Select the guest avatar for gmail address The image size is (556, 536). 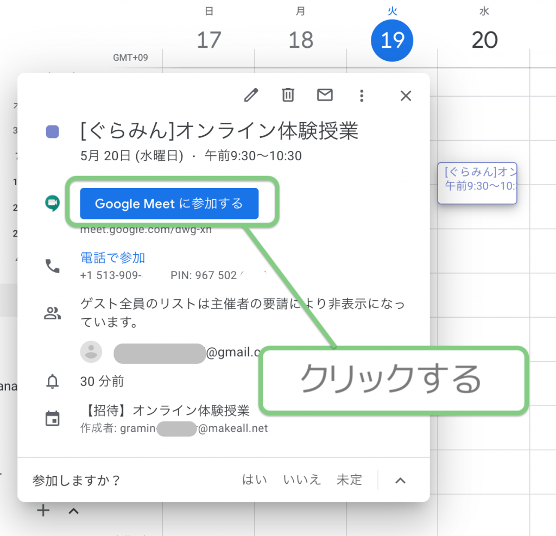[91, 351]
